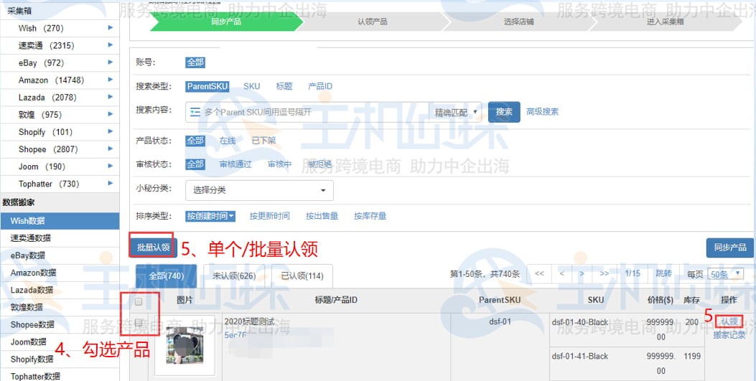Check the box for product 2020标题测试
The height and width of the screenshot is (381, 756).
[x=139, y=322]
